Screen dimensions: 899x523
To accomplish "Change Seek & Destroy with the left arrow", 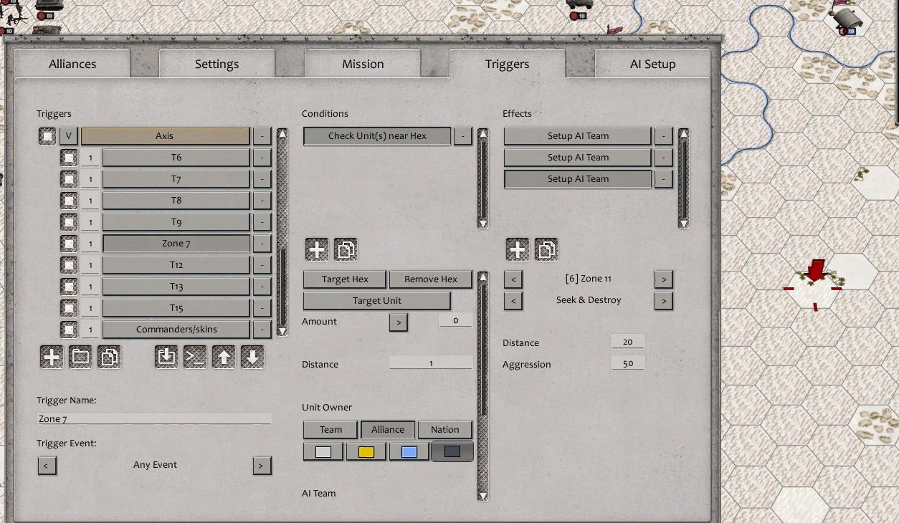I will [513, 300].
